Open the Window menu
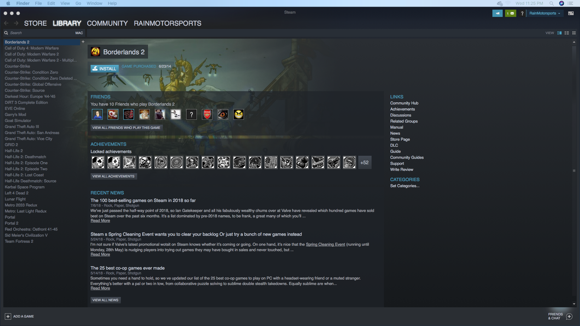 pyautogui.click(x=95, y=3)
